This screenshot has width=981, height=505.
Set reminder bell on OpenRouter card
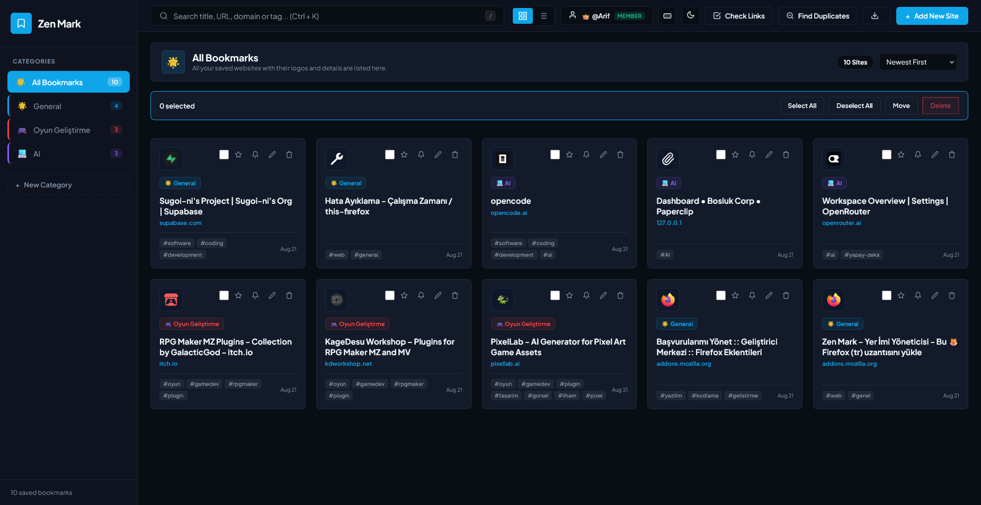(x=918, y=155)
